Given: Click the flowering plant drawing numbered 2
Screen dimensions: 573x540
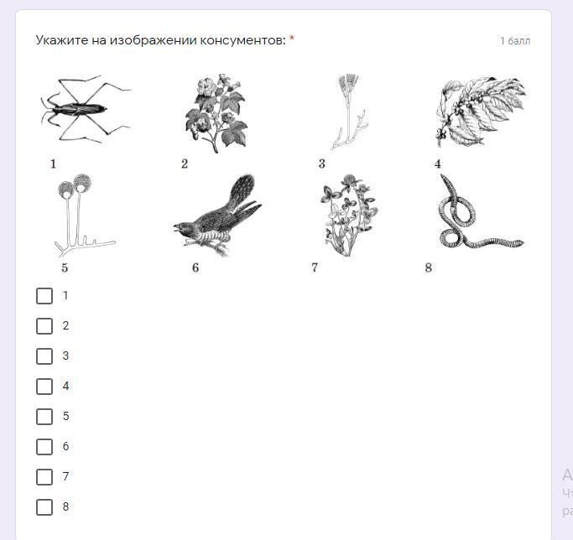Looking at the screenshot, I should click(x=216, y=113).
